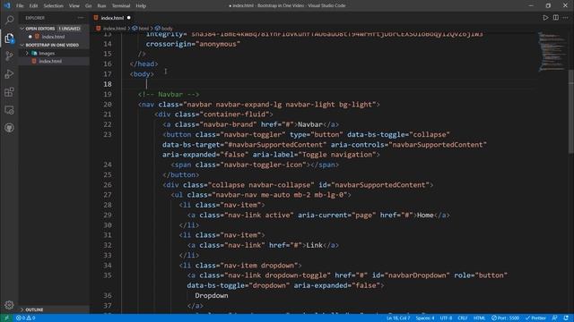This screenshot has height=322, width=574.
Task: Open the Terminal menu
Action: [x=121, y=6]
